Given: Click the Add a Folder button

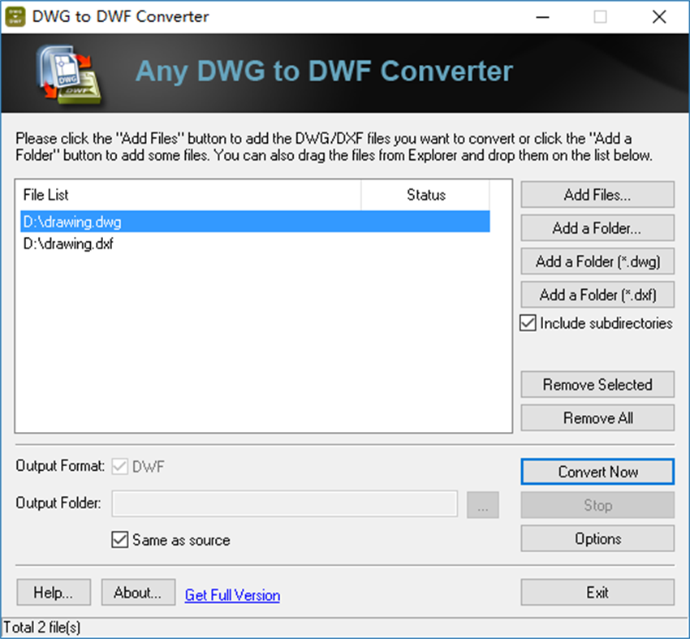Looking at the screenshot, I should [597, 228].
